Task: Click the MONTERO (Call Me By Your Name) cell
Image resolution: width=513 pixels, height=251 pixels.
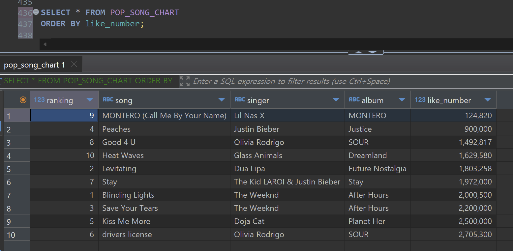Action: coord(164,116)
